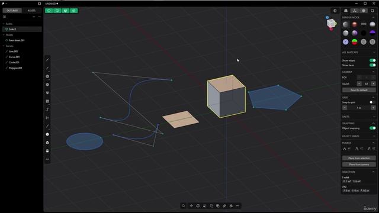Image resolution: width=379 pixels, height=213 pixels.
Task: Activate the Move command in bottom toolbar
Action: [191, 206]
